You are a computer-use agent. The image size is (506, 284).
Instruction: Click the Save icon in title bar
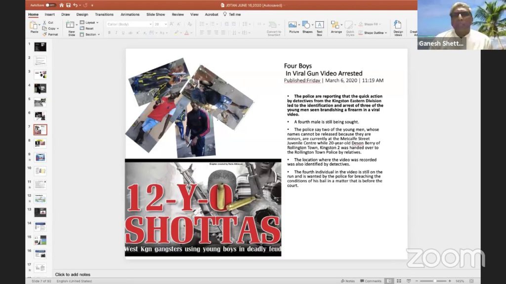(x=68, y=5)
